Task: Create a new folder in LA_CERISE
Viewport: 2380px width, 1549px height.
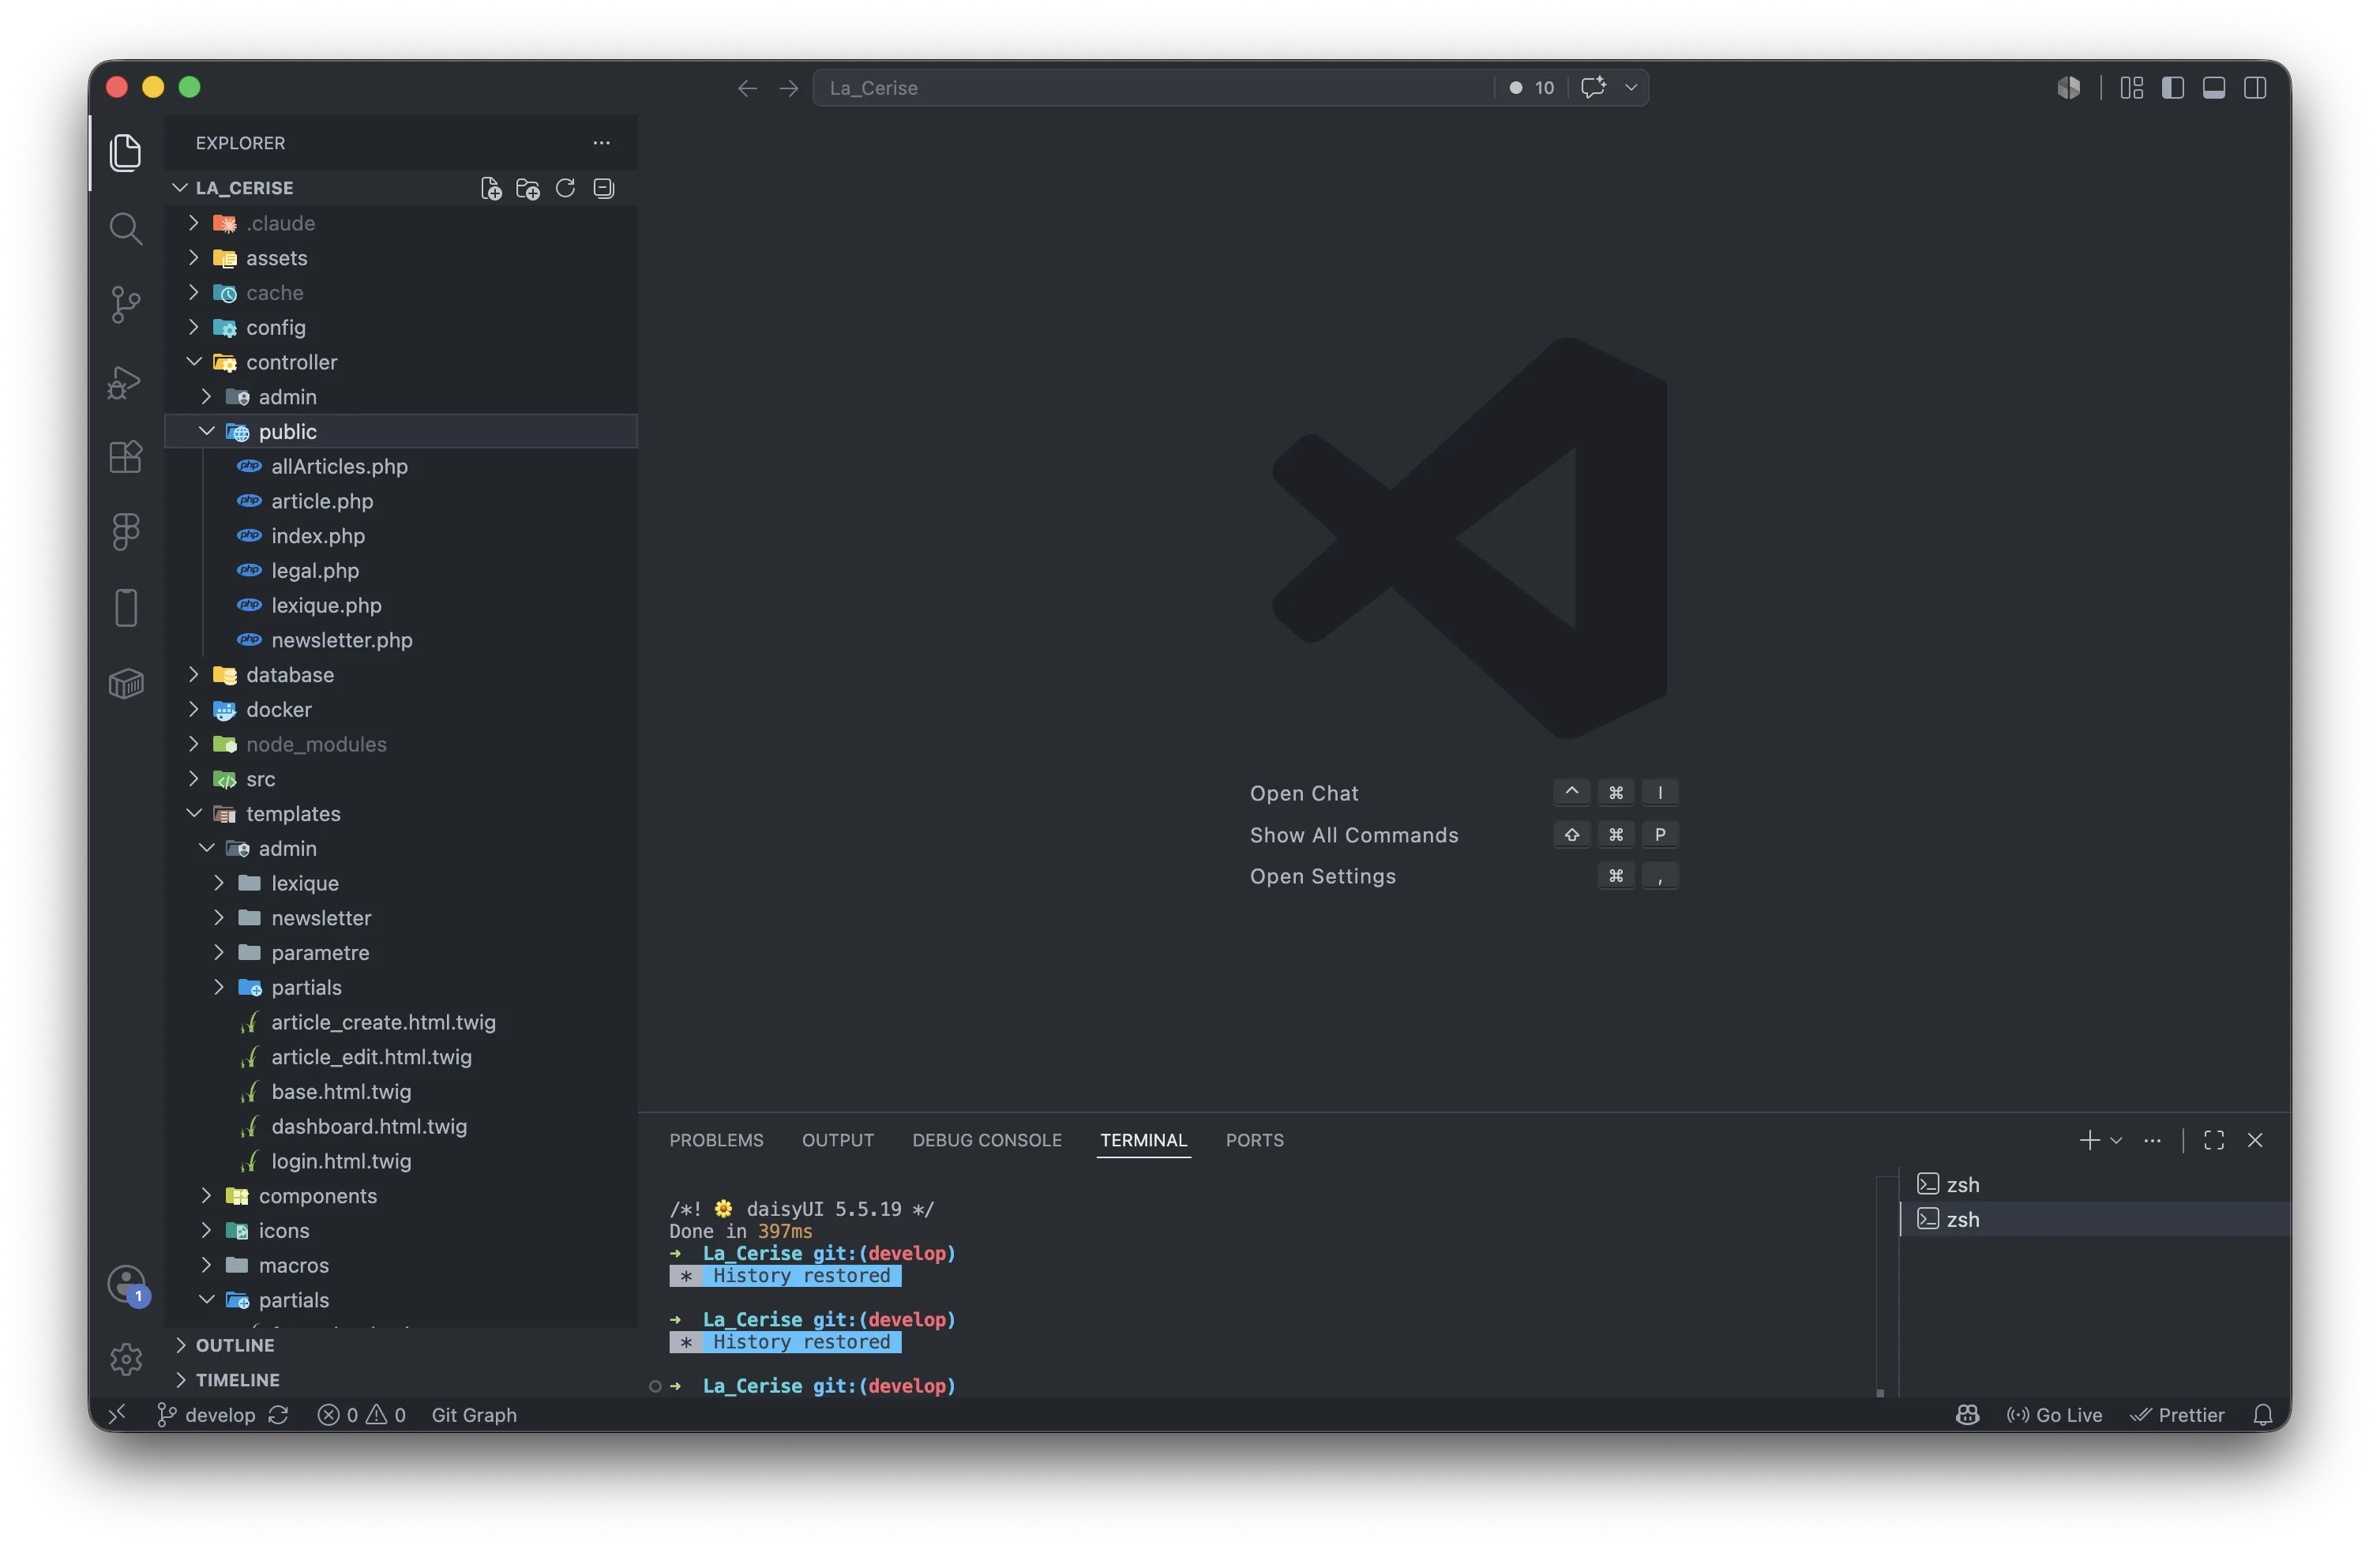Action: [528, 188]
